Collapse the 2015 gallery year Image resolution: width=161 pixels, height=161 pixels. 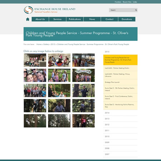(x=120, y=52)
